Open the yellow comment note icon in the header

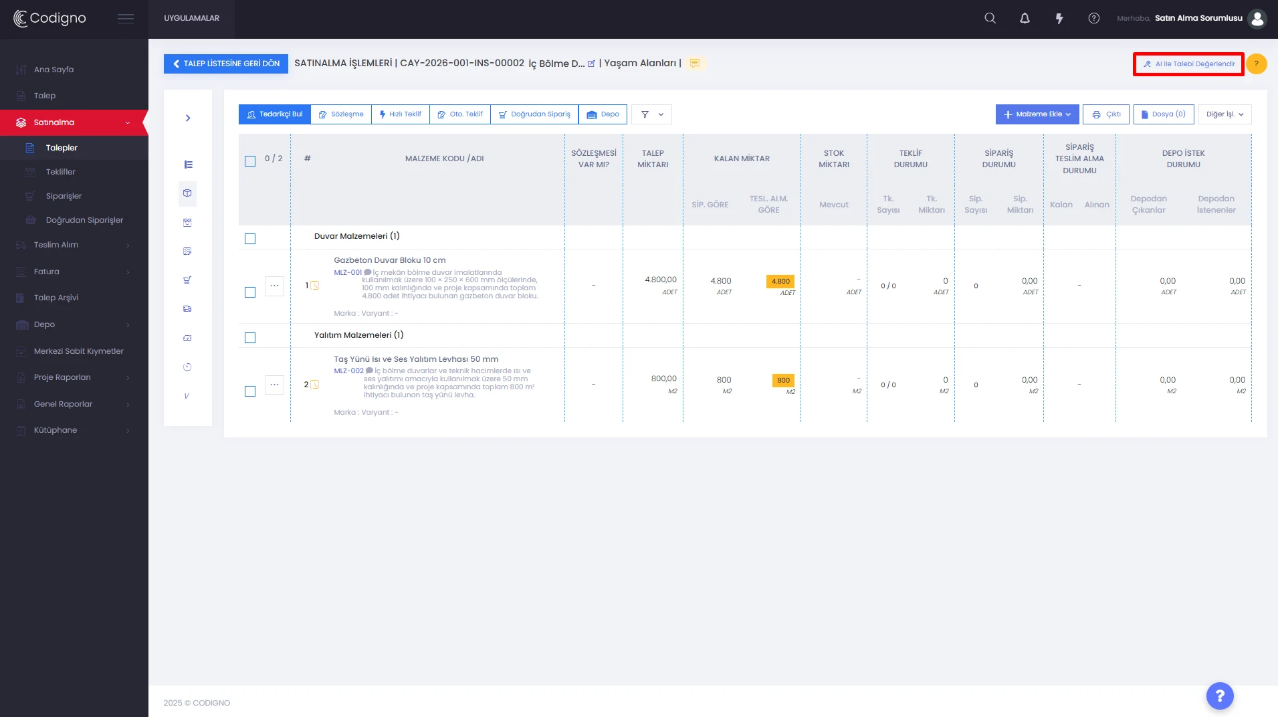click(x=695, y=63)
